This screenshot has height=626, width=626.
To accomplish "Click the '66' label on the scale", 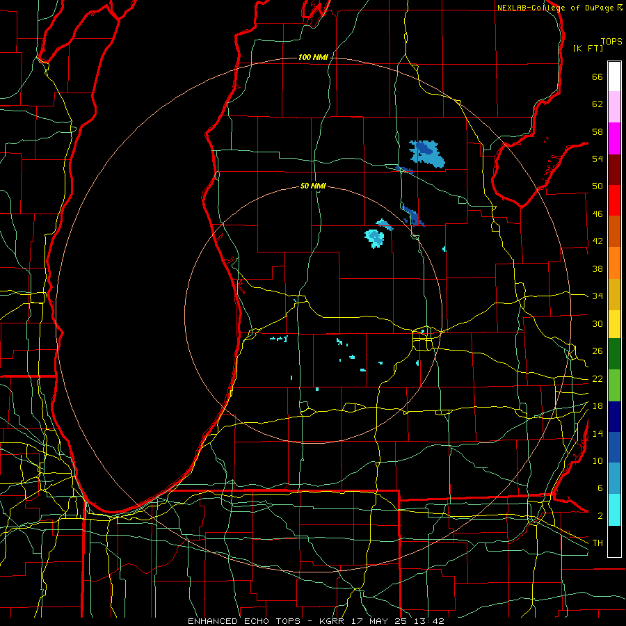I will point(597,77).
